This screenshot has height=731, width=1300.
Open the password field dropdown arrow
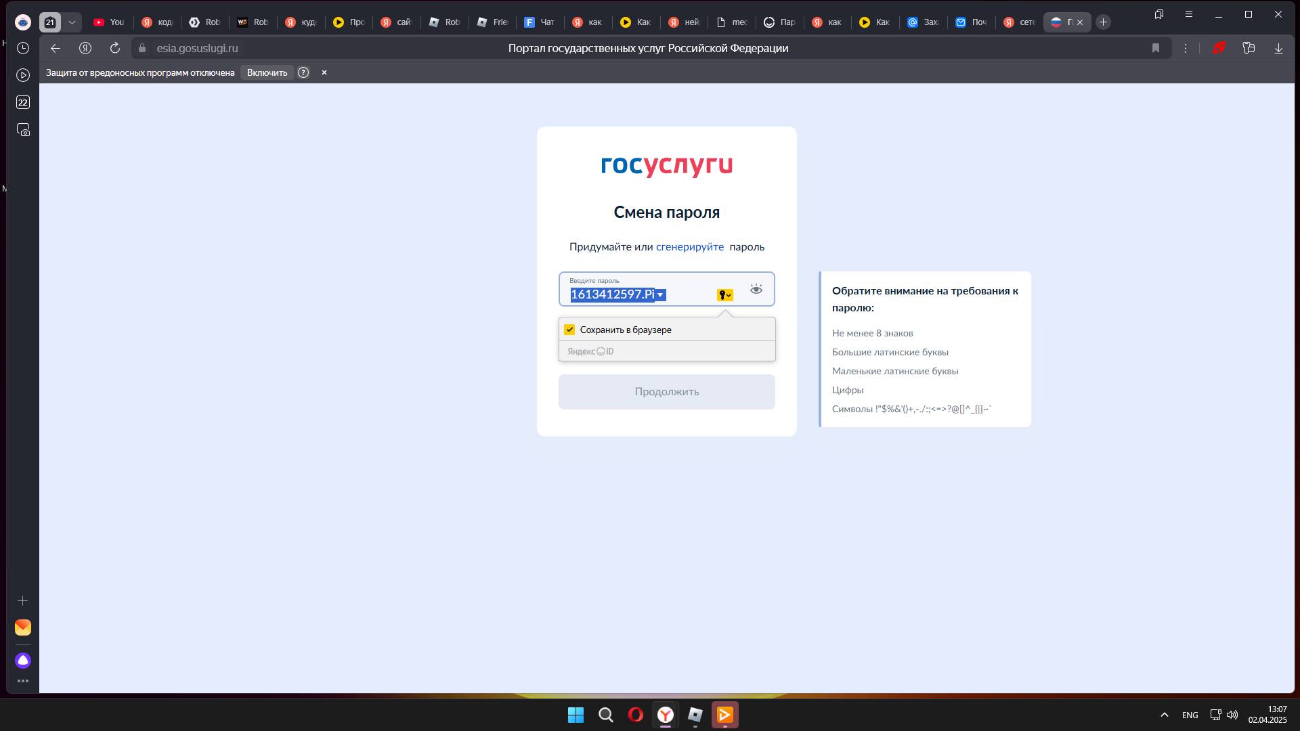[660, 295]
